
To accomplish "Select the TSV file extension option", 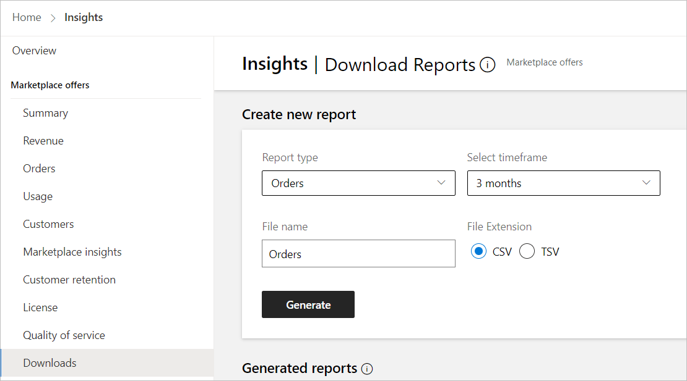I will tap(527, 251).
